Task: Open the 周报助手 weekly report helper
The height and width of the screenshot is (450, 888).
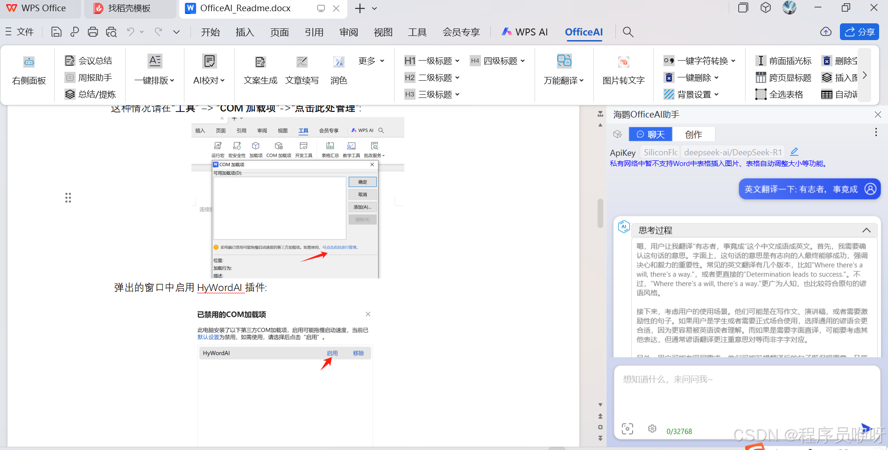Action: tap(89, 77)
